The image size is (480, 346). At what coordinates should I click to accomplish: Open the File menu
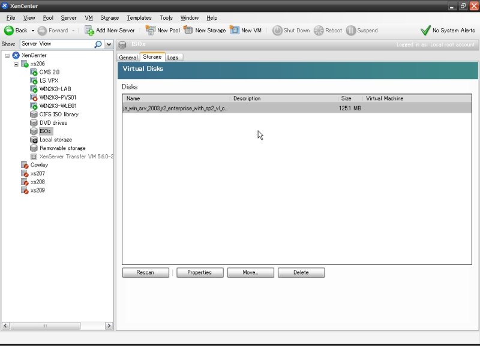point(11,18)
